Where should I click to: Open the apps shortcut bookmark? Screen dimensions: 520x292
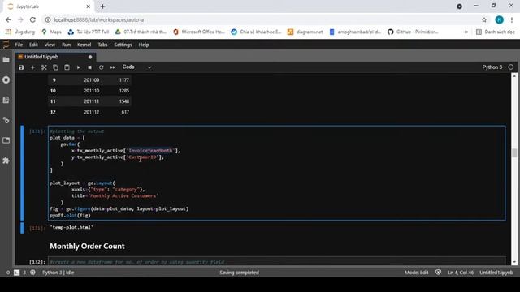tap(20, 32)
